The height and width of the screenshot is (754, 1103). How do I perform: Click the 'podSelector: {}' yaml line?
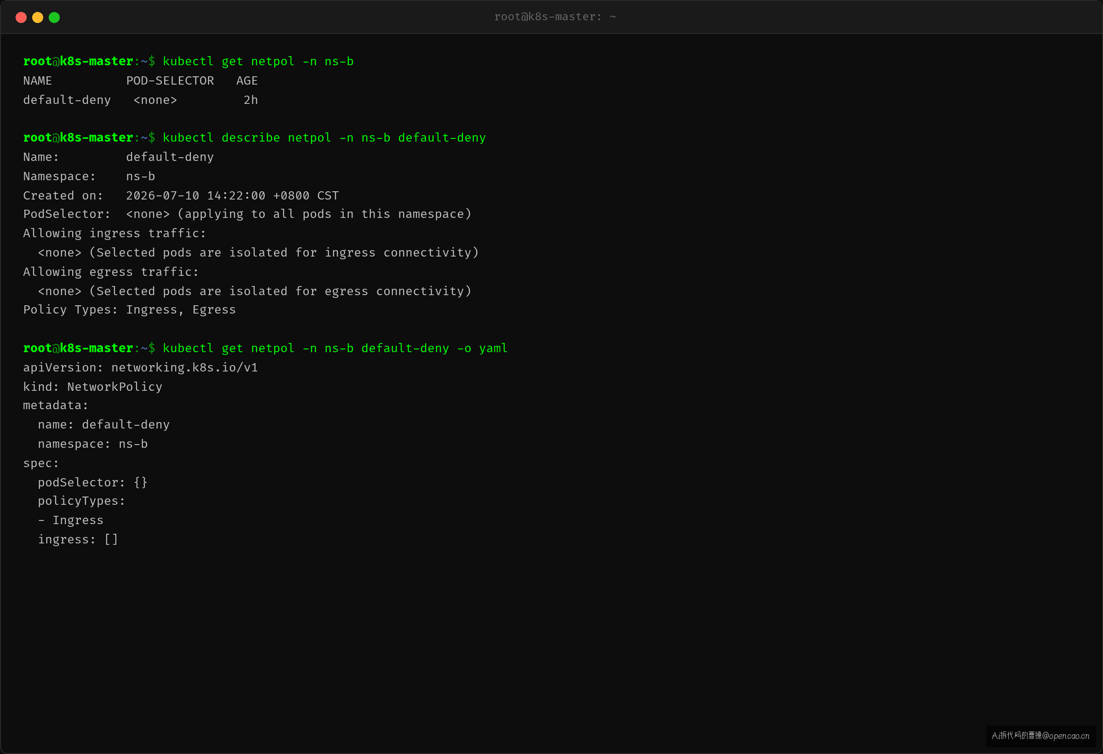(x=93, y=483)
